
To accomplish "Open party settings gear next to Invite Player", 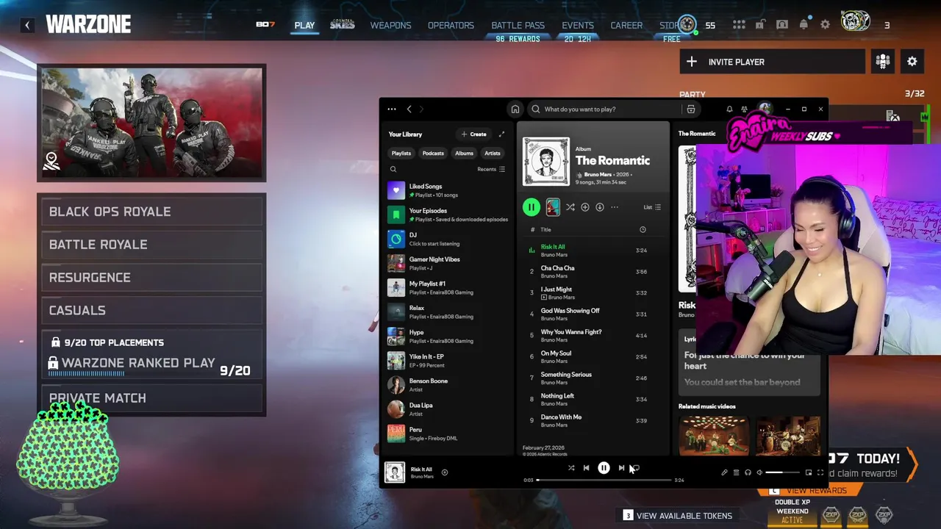I will 912,62.
